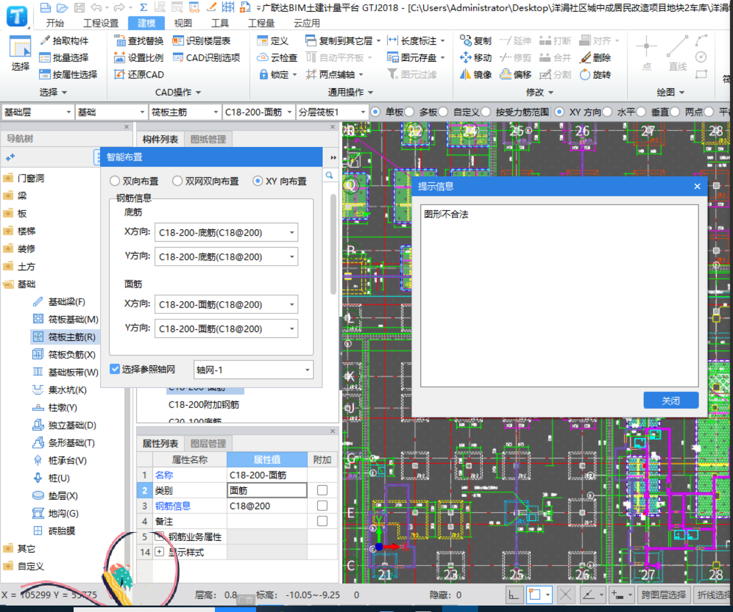This screenshot has height=612, width=733.
Task: Switch to 云应用 ribbon tab
Action: tap(307, 23)
